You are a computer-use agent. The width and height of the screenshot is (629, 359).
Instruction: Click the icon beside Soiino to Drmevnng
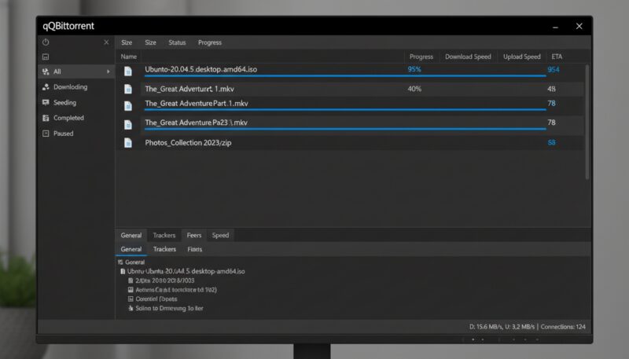tap(131, 308)
